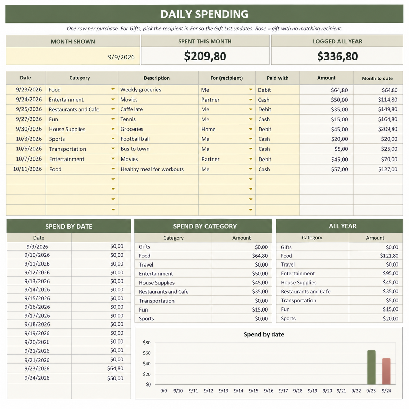Select the date cell 10/11/2026
This screenshot has height=409, width=409.
point(26,169)
